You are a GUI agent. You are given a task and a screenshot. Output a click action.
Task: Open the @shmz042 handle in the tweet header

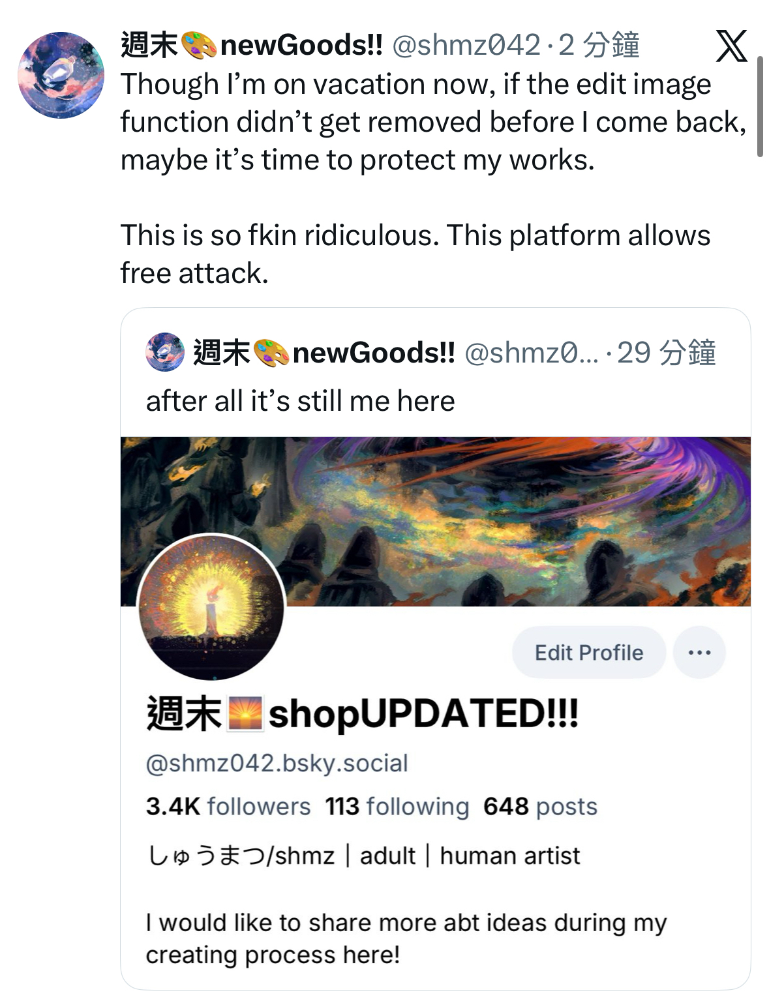[x=466, y=46]
